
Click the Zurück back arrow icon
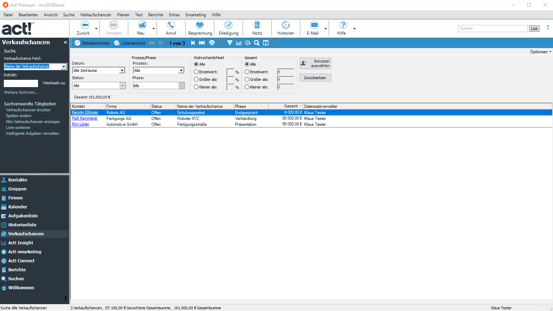pyautogui.click(x=85, y=25)
